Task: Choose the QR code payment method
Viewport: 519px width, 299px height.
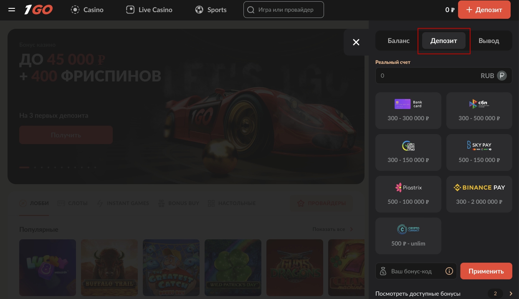Action: click(408, 152)
